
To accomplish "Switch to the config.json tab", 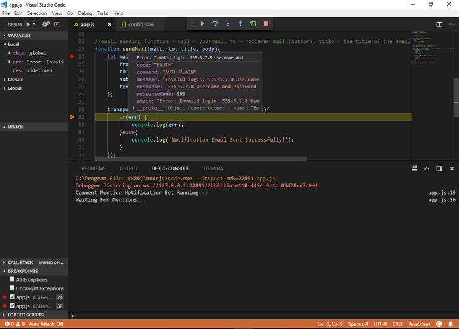I will [137, 24].
